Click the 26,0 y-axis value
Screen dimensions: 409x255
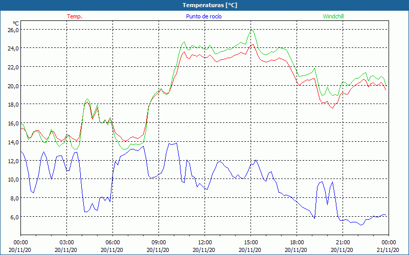(x=13, y=30)
